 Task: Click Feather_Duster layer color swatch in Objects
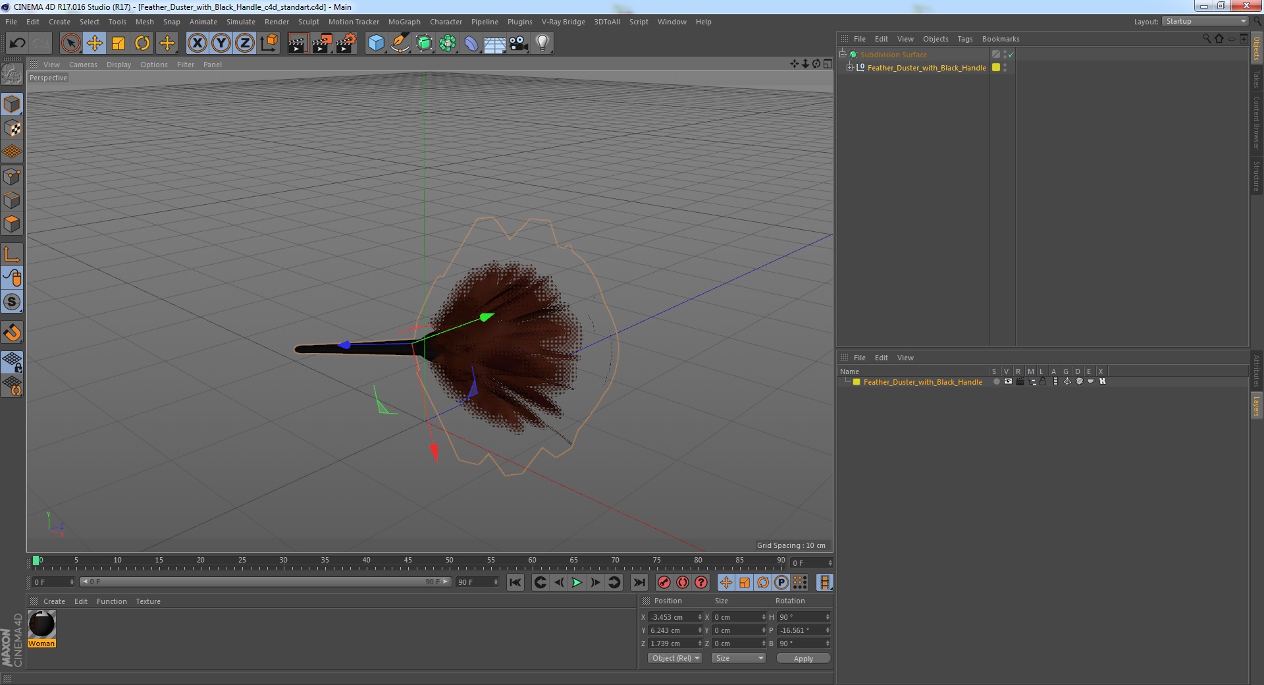[x=996, y=67]
